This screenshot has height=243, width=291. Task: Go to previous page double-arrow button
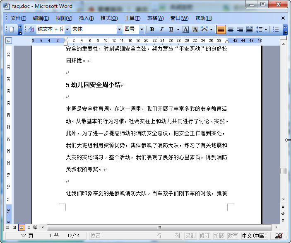pyautogui.click(x=283, y=207)
